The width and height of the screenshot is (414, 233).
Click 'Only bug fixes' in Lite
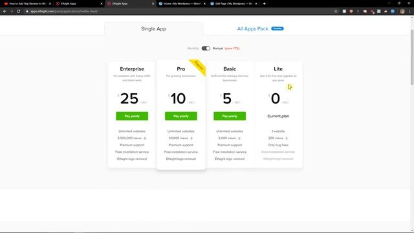(x=278, y=145)
